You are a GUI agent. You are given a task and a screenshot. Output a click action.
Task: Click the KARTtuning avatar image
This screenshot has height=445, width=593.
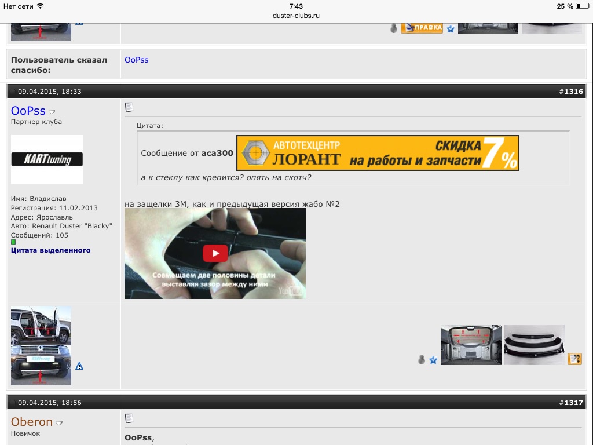coord(47,159)
